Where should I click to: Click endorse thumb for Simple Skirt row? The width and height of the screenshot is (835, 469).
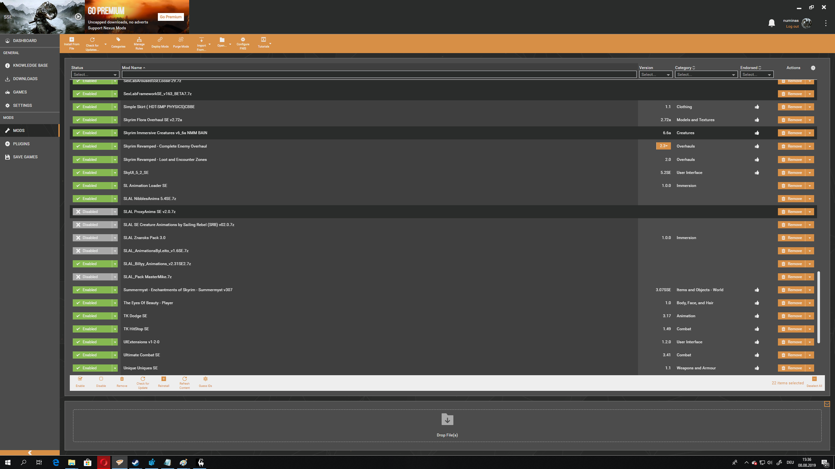coord(757,107)
